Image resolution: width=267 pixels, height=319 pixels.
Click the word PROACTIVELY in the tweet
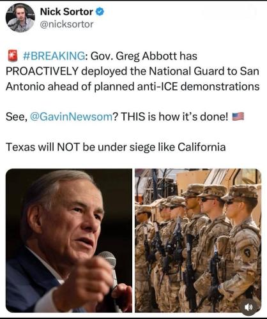(x=42, y=71)
